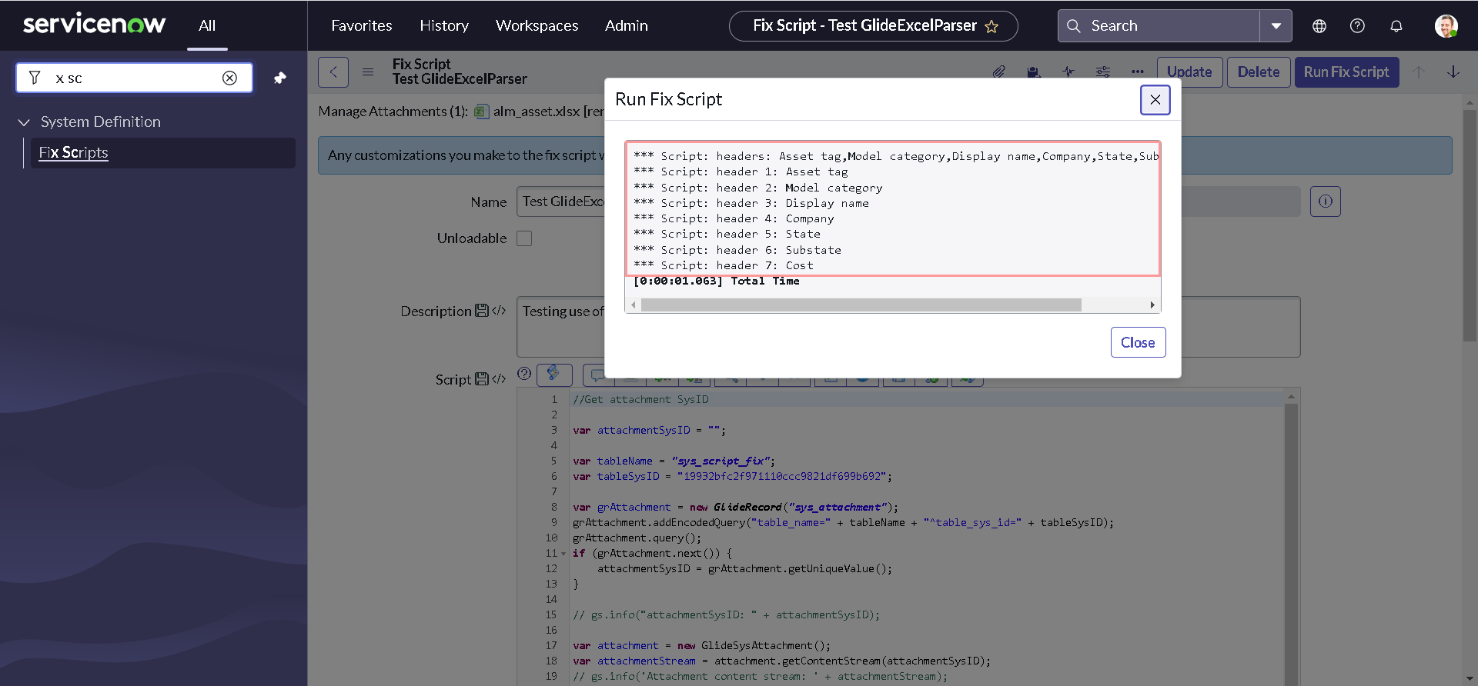
Task: Click the page vertical scrollbar
Action: (1470, 225)
